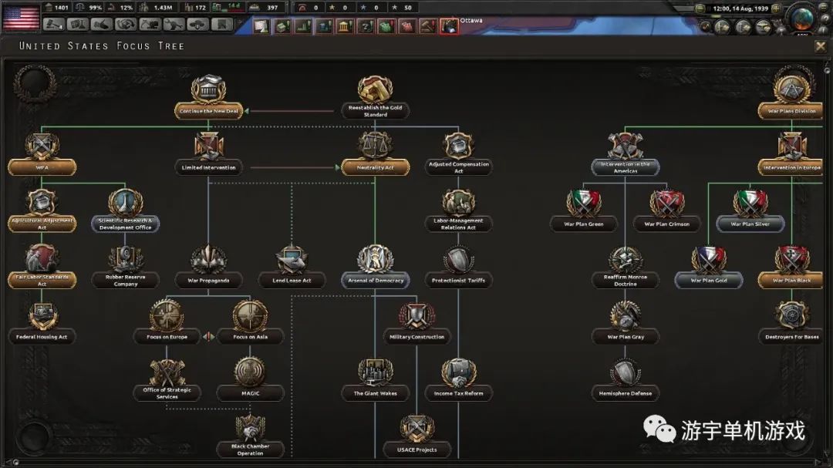Select Intervention in the Americas focus

click(626, 154)
